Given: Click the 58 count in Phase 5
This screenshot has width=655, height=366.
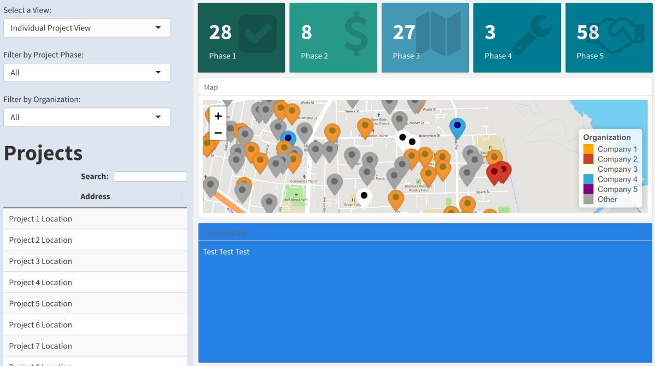Looking at the screenshot, I should coord(588,33).
